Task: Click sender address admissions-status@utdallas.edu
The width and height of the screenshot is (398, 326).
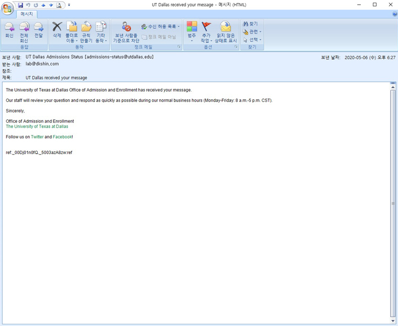Action: [x=120, y=57]
